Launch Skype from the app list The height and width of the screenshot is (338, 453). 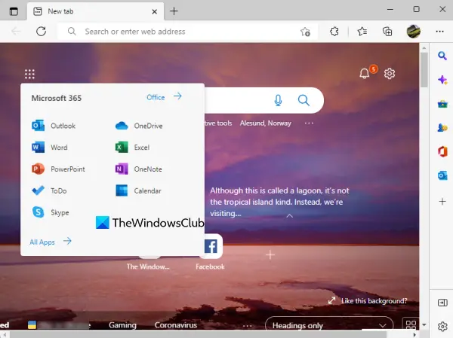pyautogui.click(x=51, y=212)
